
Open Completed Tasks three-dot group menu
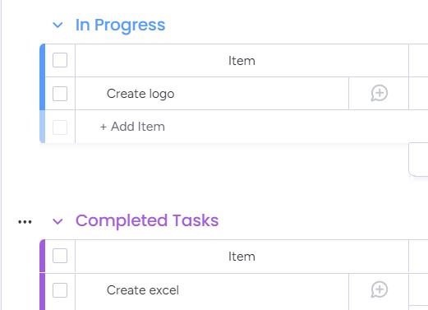click(25, 222)
